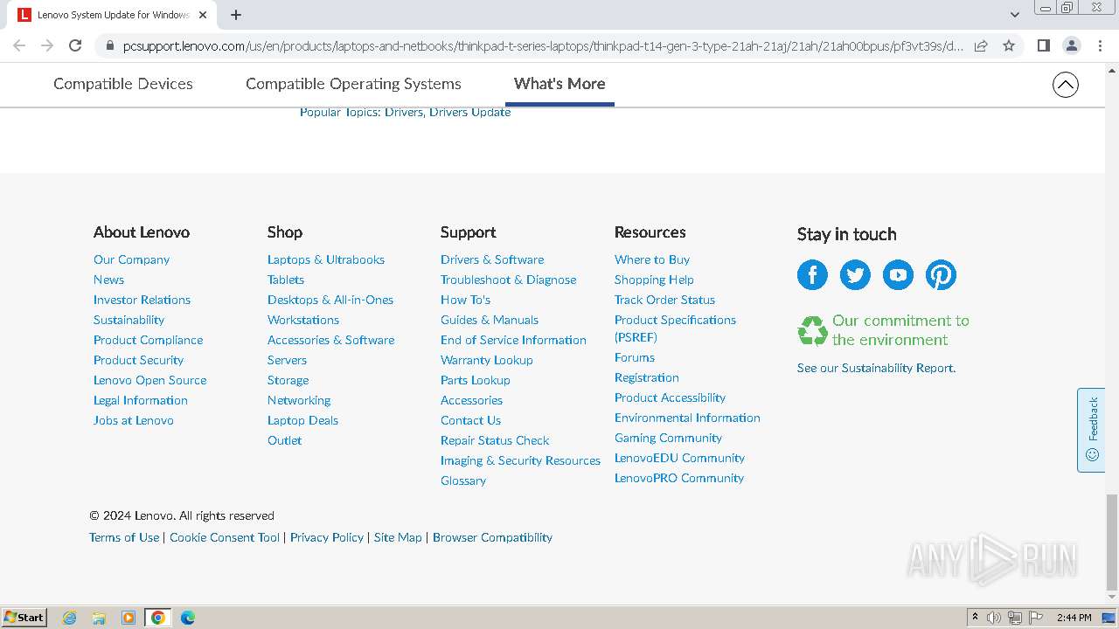Click the address bar URL field
Image resolution: width=1119 pixels, height=629 pixels.
pyautogui.click(x=542, y=46)
